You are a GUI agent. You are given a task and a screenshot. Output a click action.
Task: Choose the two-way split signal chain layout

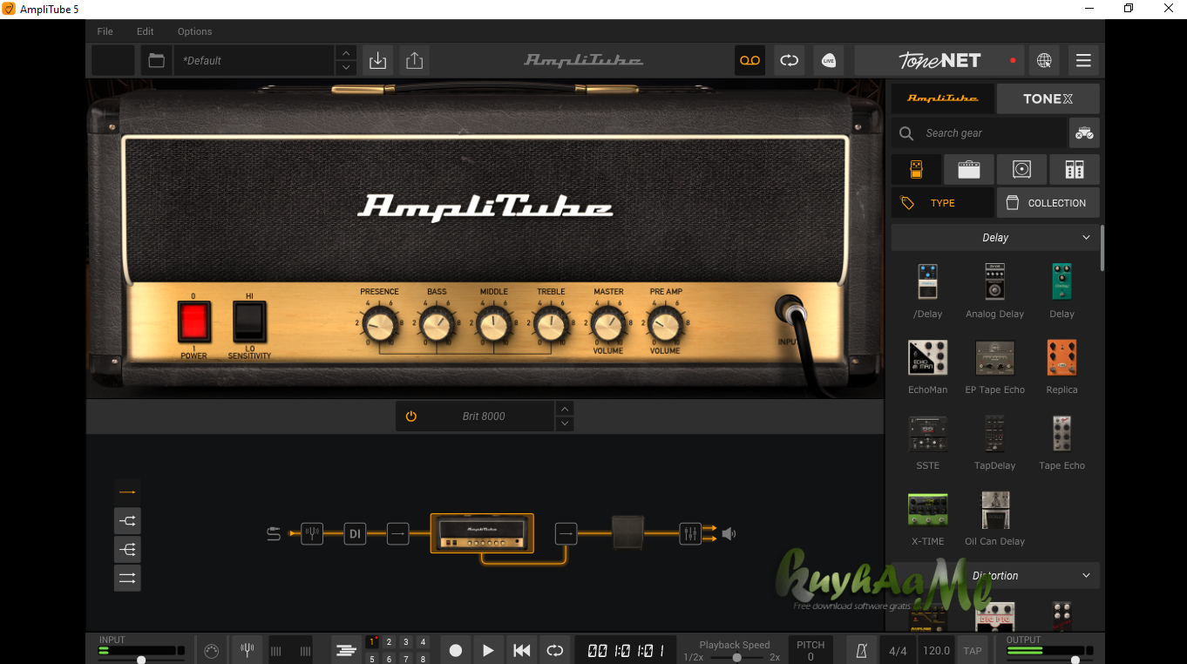click(127, 521)
